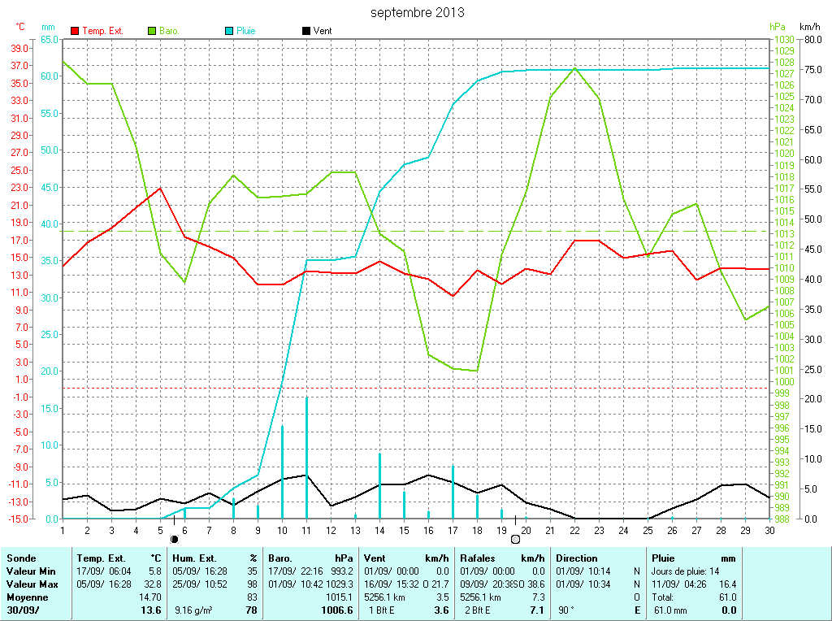Click the hPa axis unit label
Viewport: 832px width, 621px height.
(x=778, y=27)
